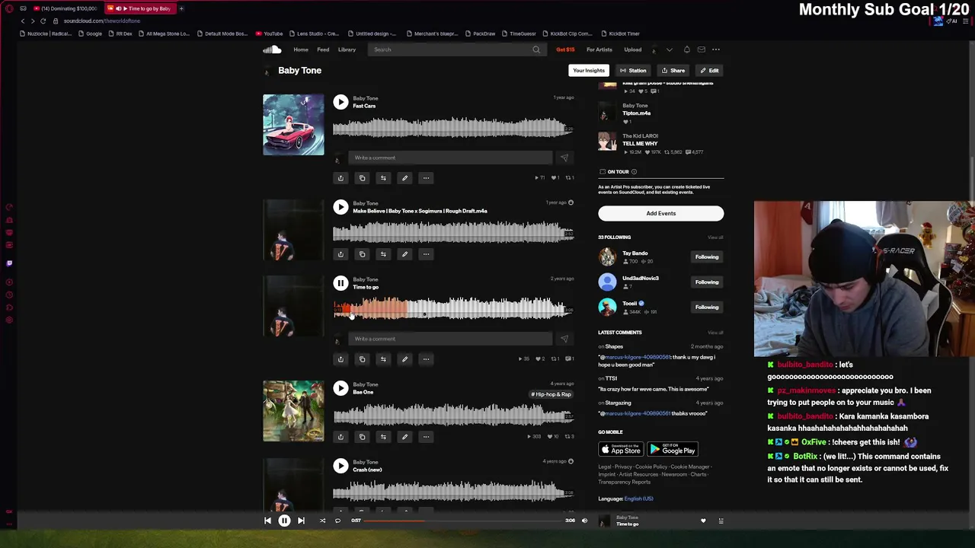Viewport: 975px width, 548px height.
Task: Pause the Time to go track
Action: tap(340, 283)
